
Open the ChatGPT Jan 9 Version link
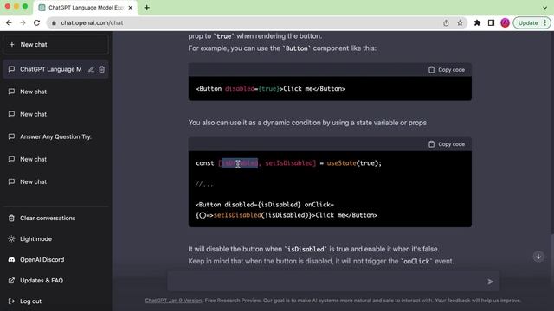click(173, 301)
